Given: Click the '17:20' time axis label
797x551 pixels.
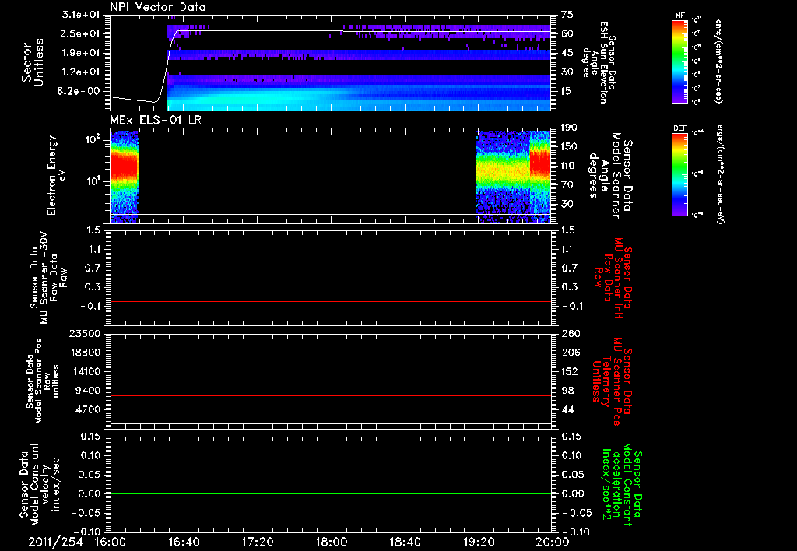Looking at the screenshot, I should pos(258,542).
